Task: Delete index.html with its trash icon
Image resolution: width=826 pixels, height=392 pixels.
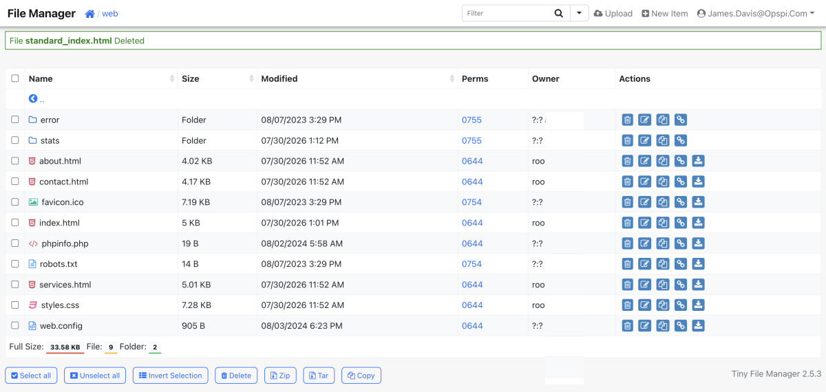Action: pyautogui.click(x=627, y=223)
